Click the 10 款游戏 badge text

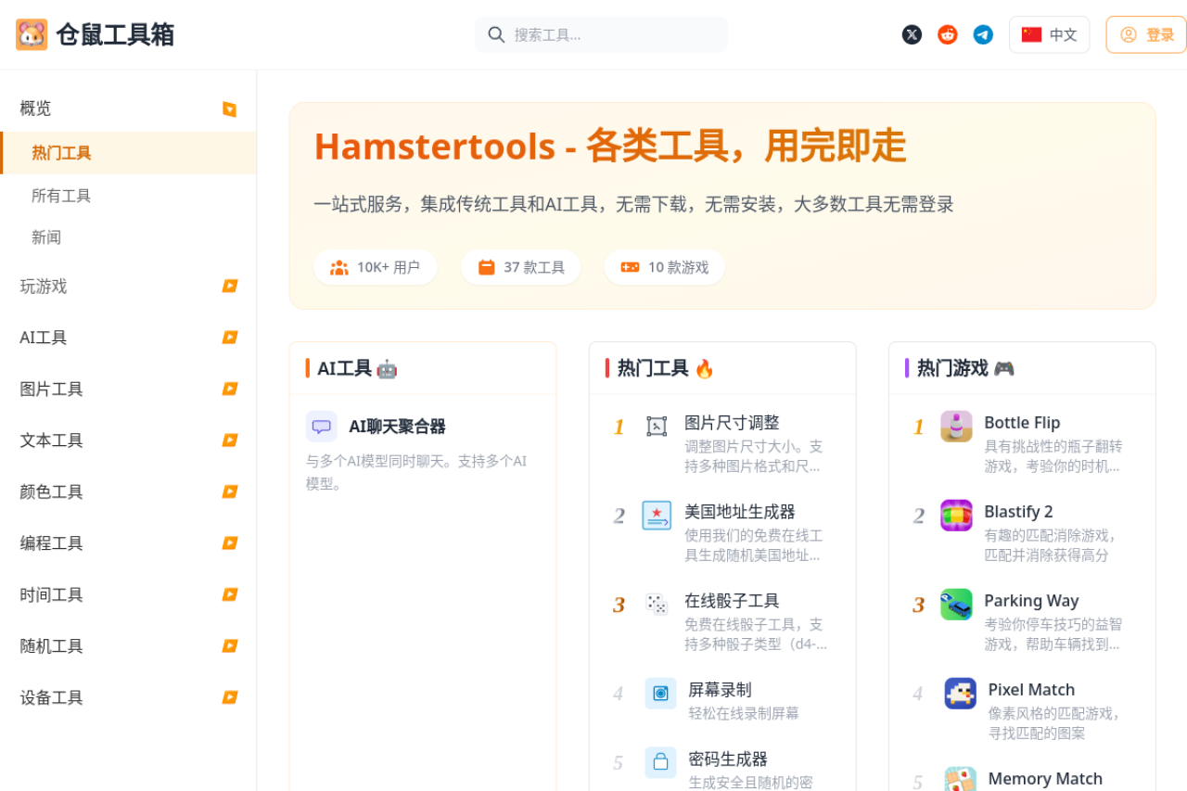click(x=678, y=267)
